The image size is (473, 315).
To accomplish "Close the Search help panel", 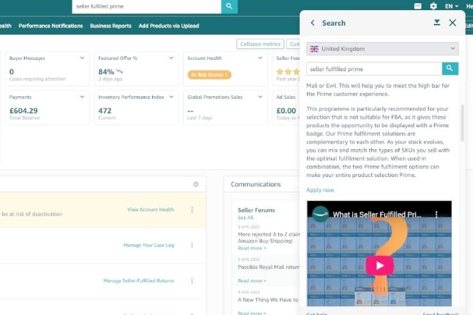I will click(452, 23).
